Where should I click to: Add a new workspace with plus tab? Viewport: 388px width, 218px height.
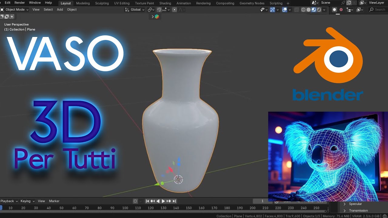point(288,3)
